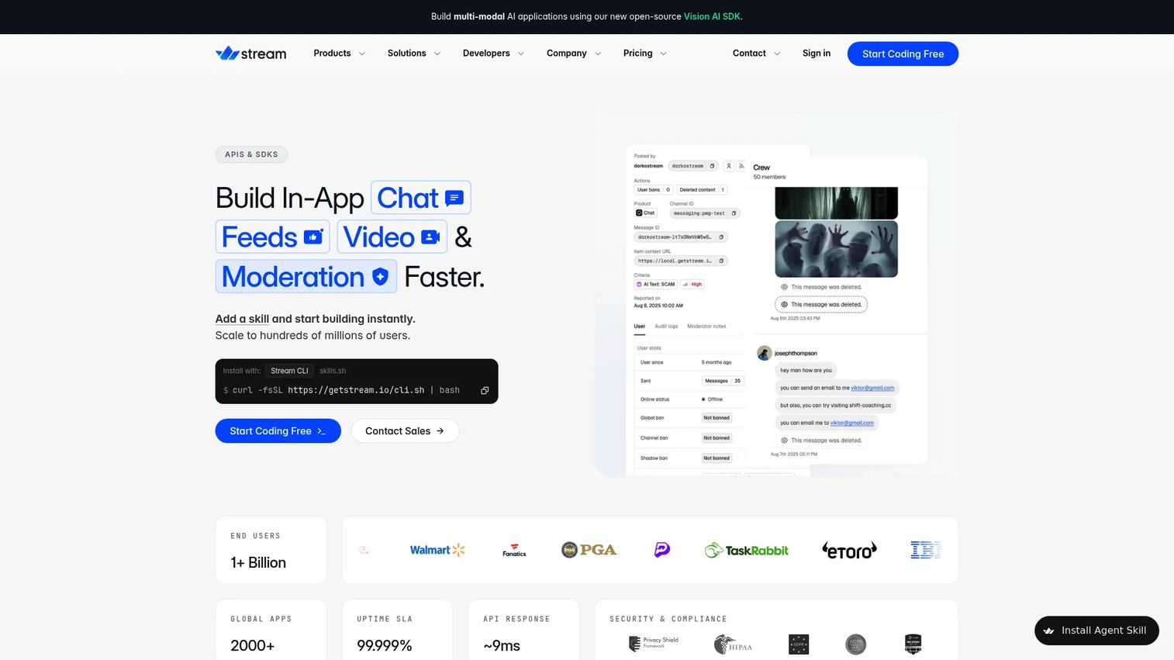Click the dark hallway image in chat preview
The height and width of the screenshot is (660, 1174).
click(x=836, y=202)
